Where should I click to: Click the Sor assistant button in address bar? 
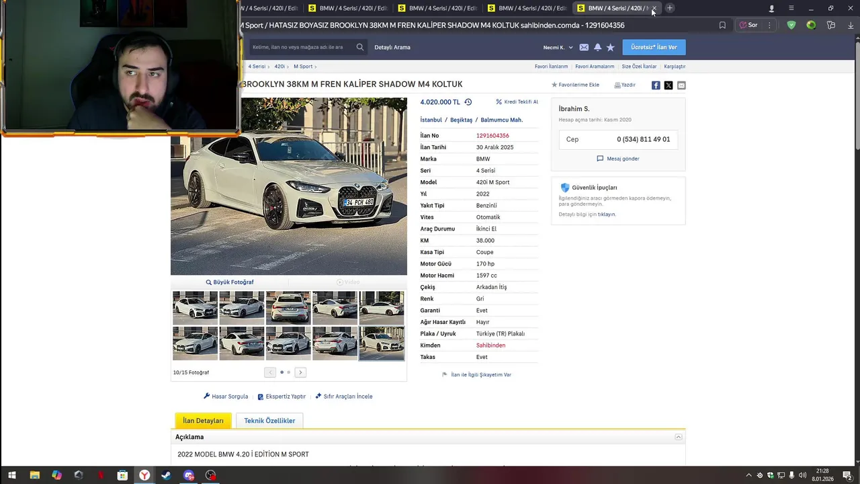[x=749, y=25]
